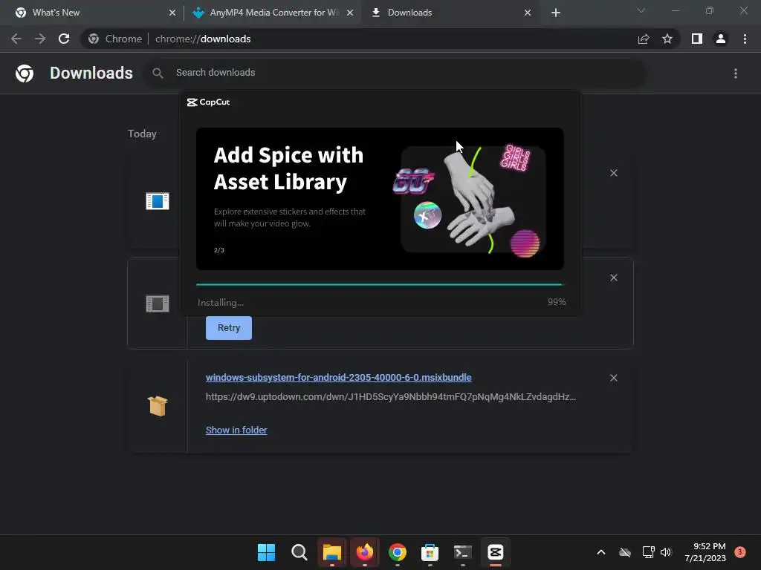Click the 99% install percentage text

[x=557, y=302]
